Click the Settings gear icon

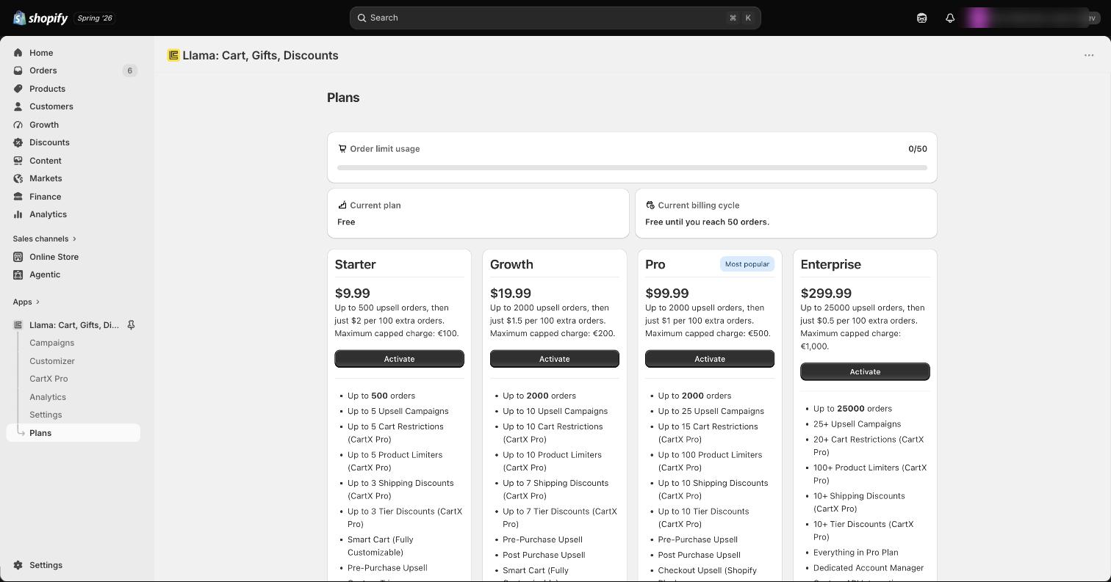18,565
